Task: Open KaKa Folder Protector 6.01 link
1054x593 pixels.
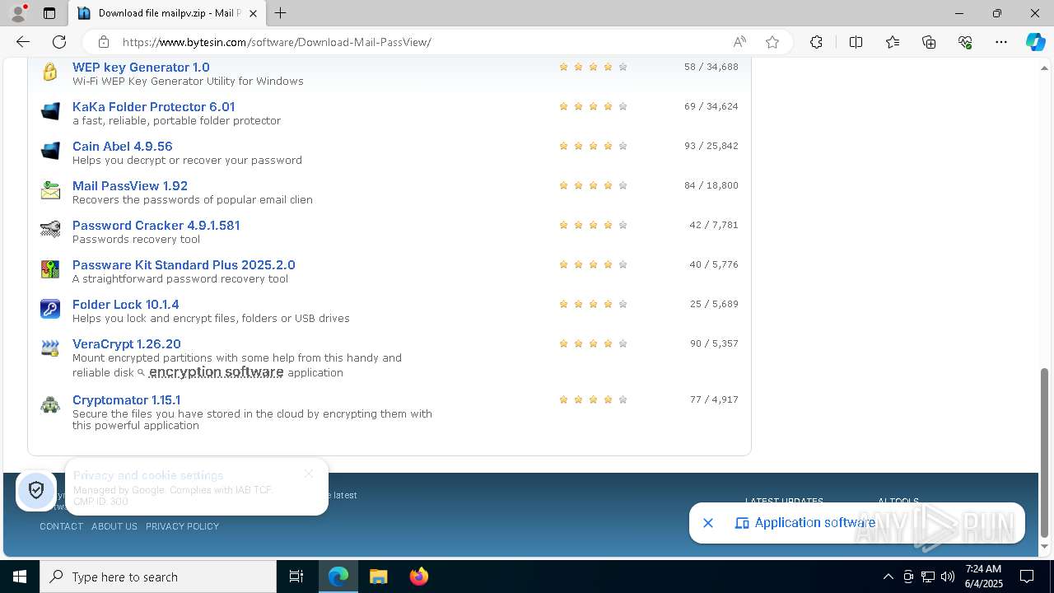Action: 153,107
